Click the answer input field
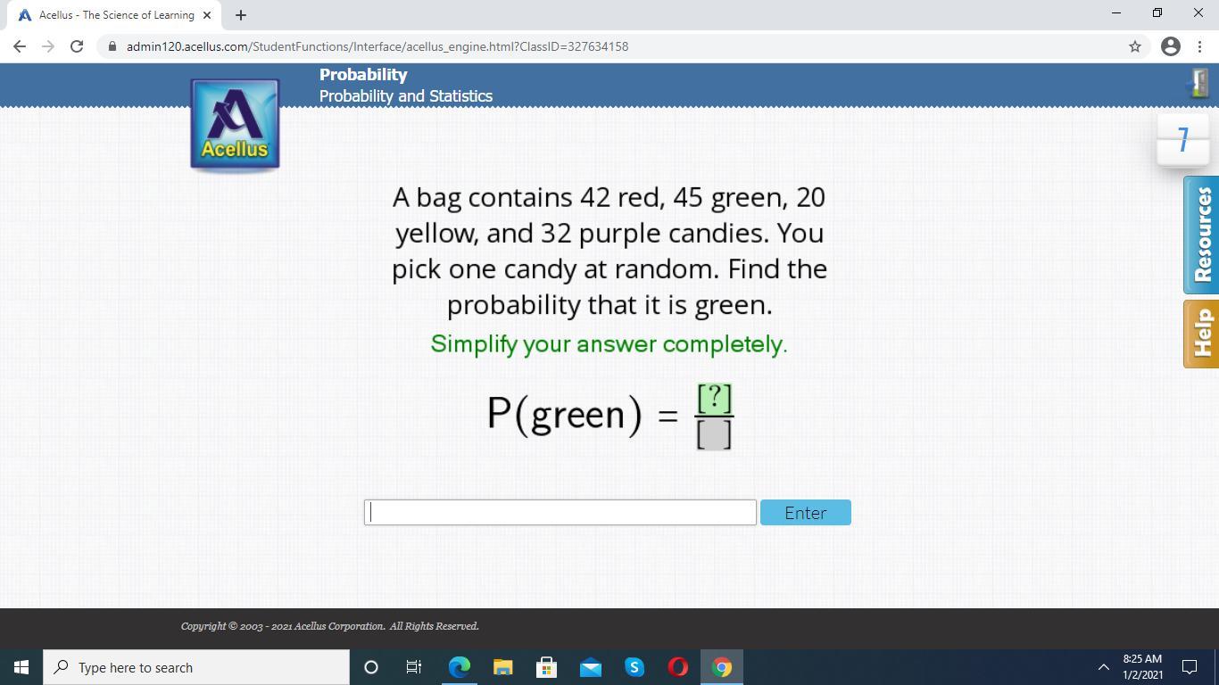This screenshot has height=685, width=1219. click(560, 512)
